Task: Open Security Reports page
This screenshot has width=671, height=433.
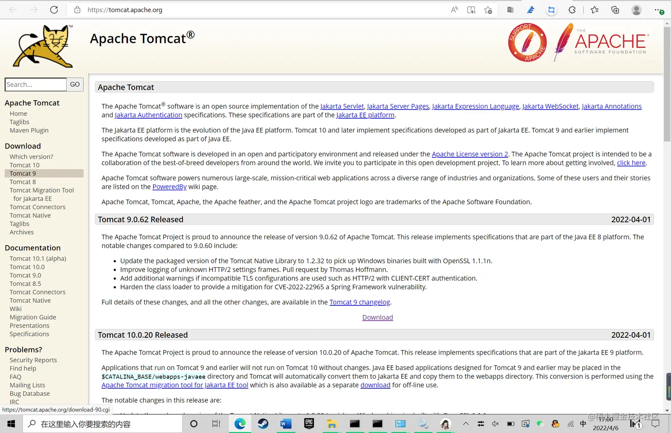Action: (x=33, y=360)
